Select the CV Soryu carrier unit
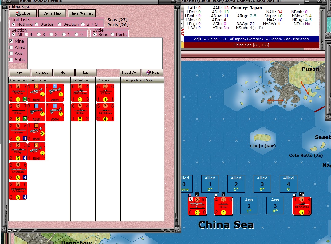 coord(18,93)
